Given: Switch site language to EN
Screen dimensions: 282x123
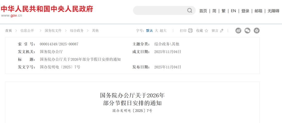Looking at the screenshot, I should [x=233, y=11].
